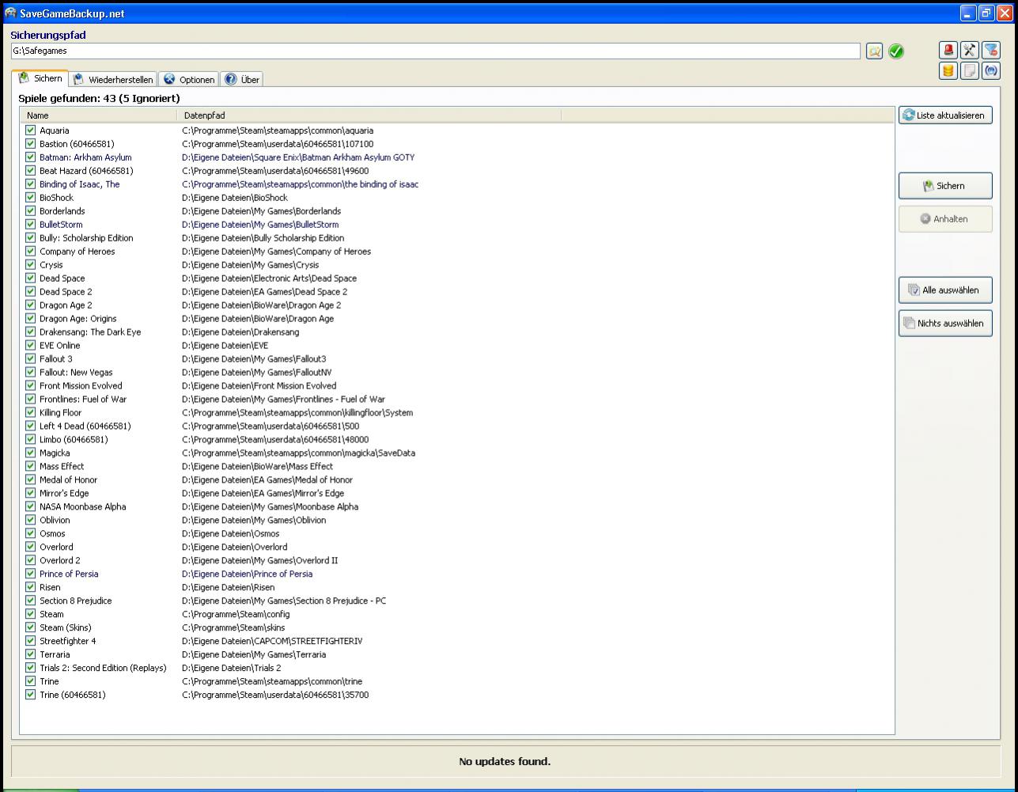Click the Liste aktualisieren button

tap(945, 116)
